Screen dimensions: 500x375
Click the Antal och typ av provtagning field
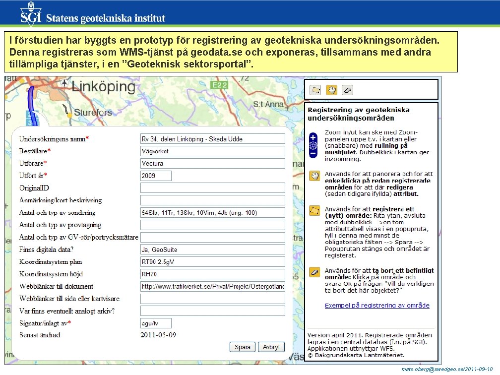pyautogui.click(x=213, y=225)
